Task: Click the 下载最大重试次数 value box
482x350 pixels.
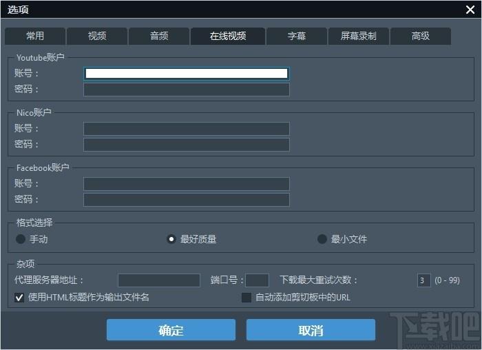Action: coord(423,280)
